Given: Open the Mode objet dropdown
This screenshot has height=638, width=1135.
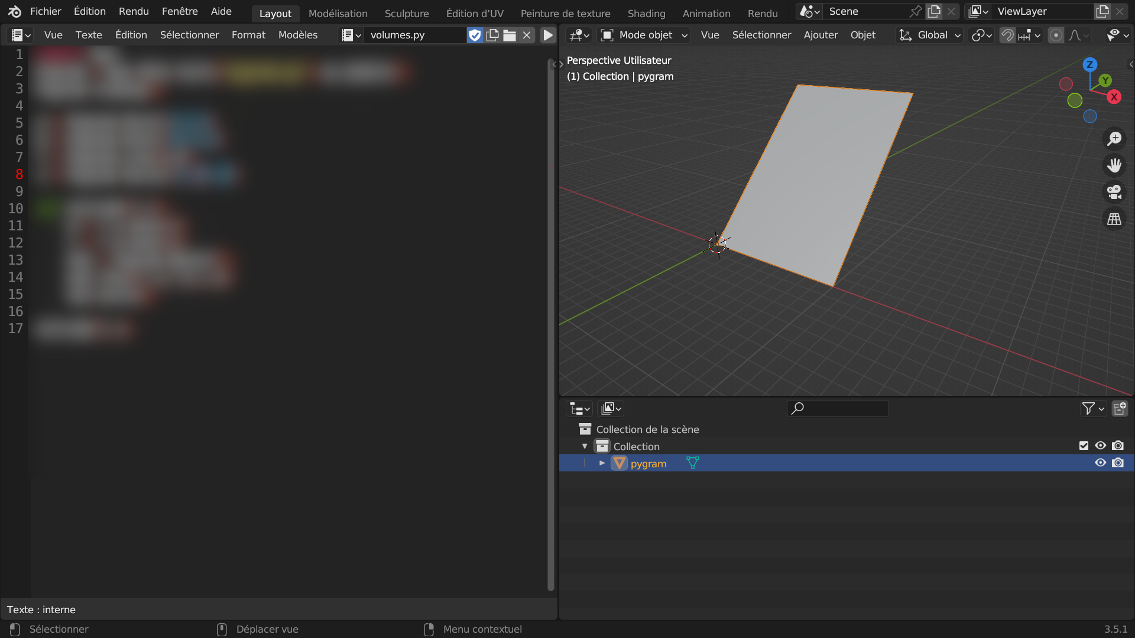Looking at the screenshot, I should coord(644,35).
